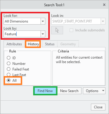This screenshot has height=114, width=109.
Task: Close the Search Tool dialog with X
Action: pos(104,5)
